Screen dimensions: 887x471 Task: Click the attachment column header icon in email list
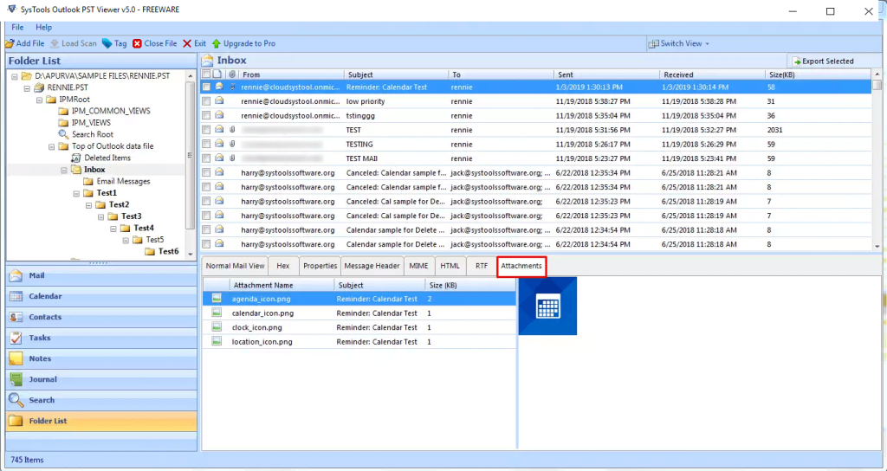pyautogui.click(x=232, y=74)
